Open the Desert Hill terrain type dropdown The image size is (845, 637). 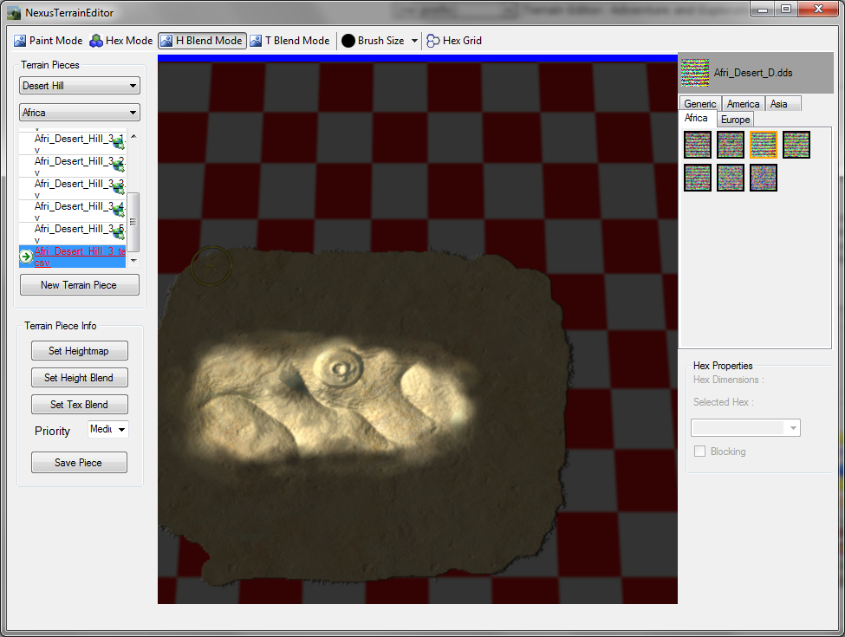[x=80, y=86]
